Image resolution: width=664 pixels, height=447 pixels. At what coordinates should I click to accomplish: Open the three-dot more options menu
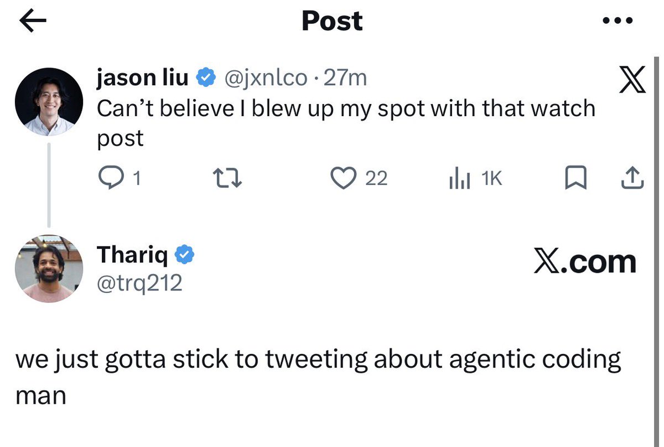click(617, 20)
